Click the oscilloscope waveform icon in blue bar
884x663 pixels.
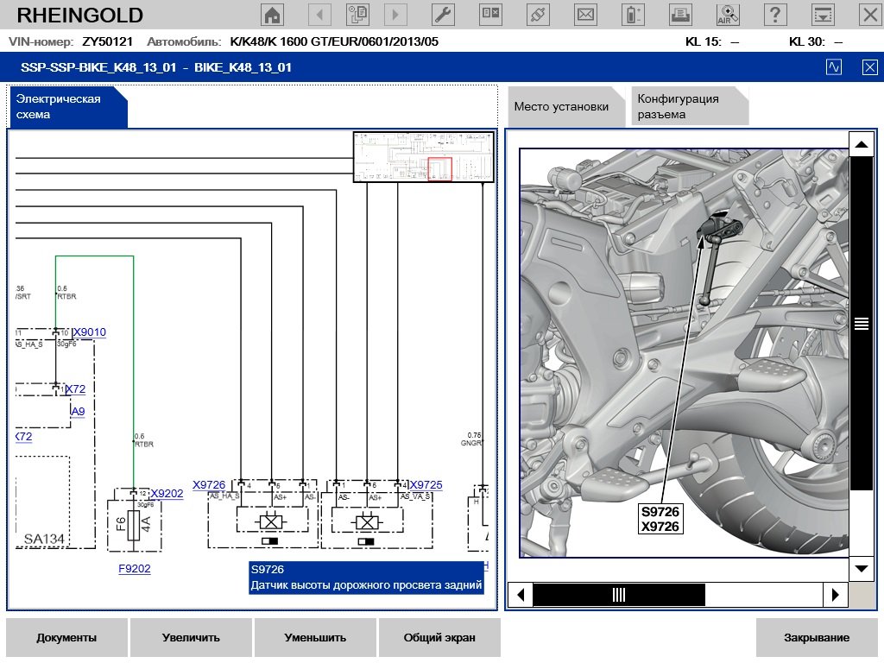click(x=834, y=67)
